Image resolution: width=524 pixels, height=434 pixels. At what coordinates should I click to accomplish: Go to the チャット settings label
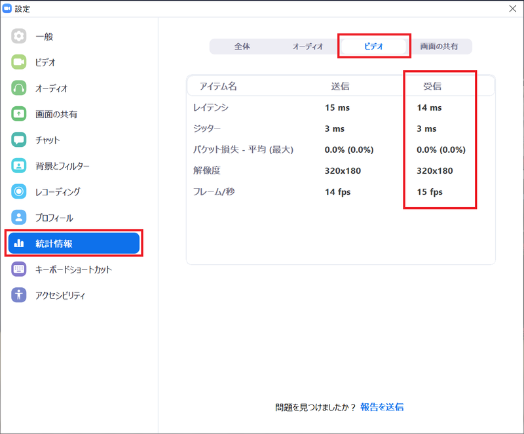[x=47, y=140]
